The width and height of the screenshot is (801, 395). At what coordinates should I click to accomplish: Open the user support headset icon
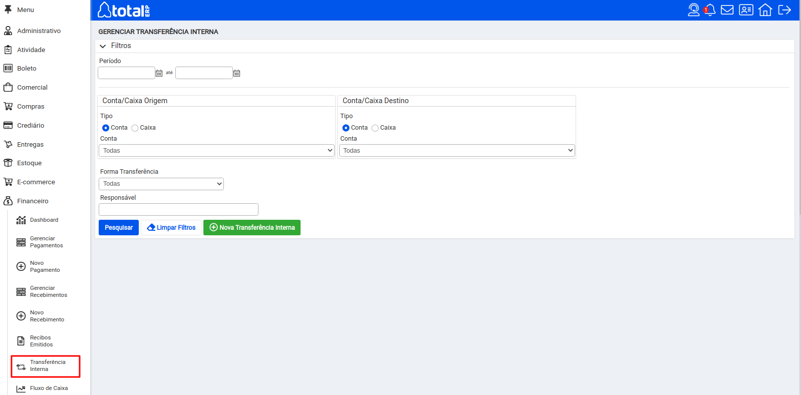(693, 10)
